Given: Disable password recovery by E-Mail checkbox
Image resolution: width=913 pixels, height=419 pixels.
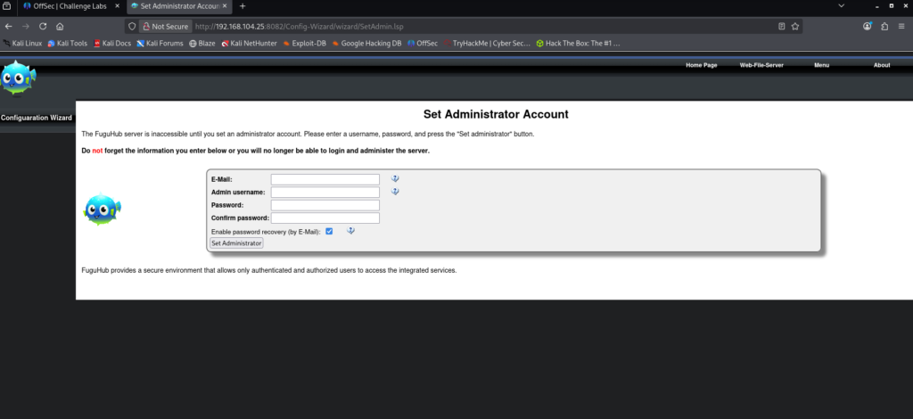Looking at the screenshot, I should (329, 231).
